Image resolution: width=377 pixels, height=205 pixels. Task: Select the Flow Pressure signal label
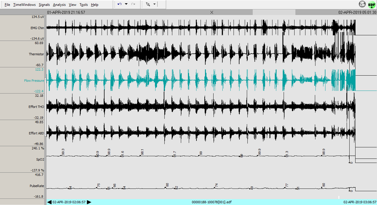(34, 81)
